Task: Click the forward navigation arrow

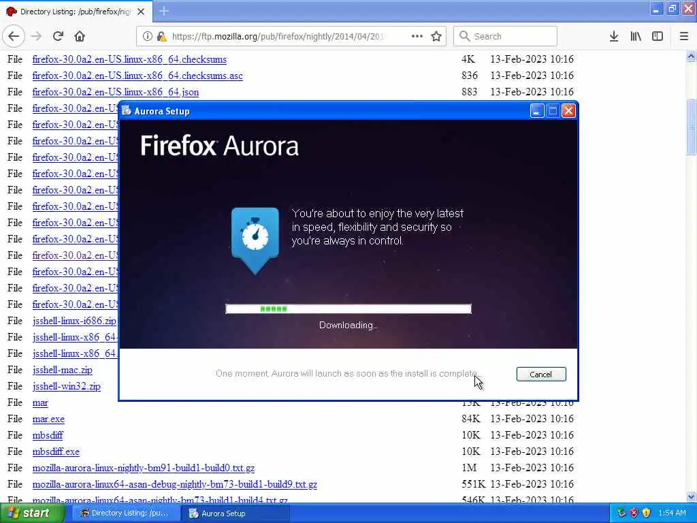Action: (36, 37)
